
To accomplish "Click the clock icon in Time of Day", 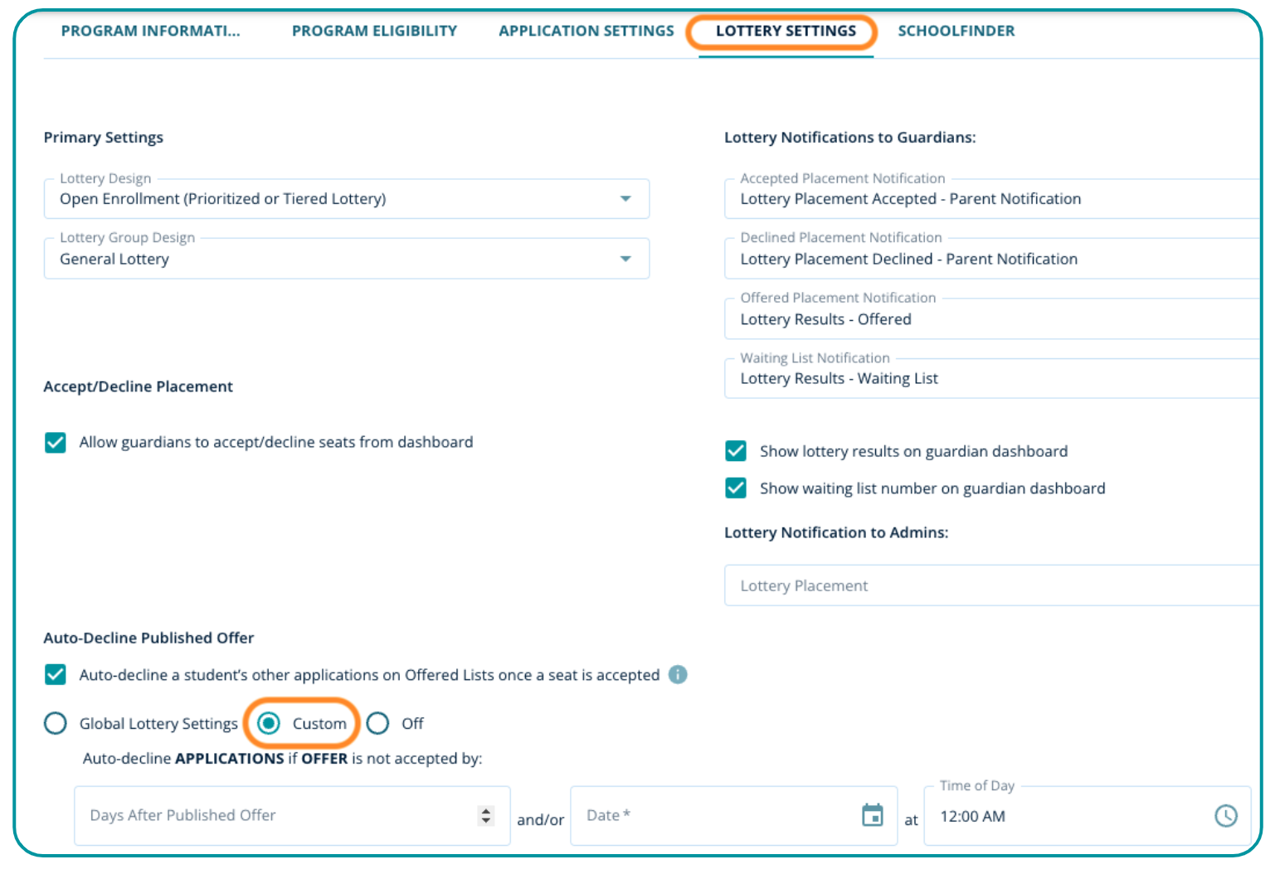I will [x=1225, y=816].
